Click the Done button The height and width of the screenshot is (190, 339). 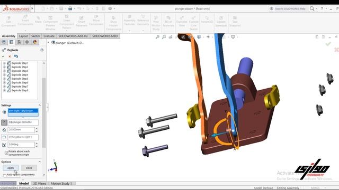click(29, 168)
